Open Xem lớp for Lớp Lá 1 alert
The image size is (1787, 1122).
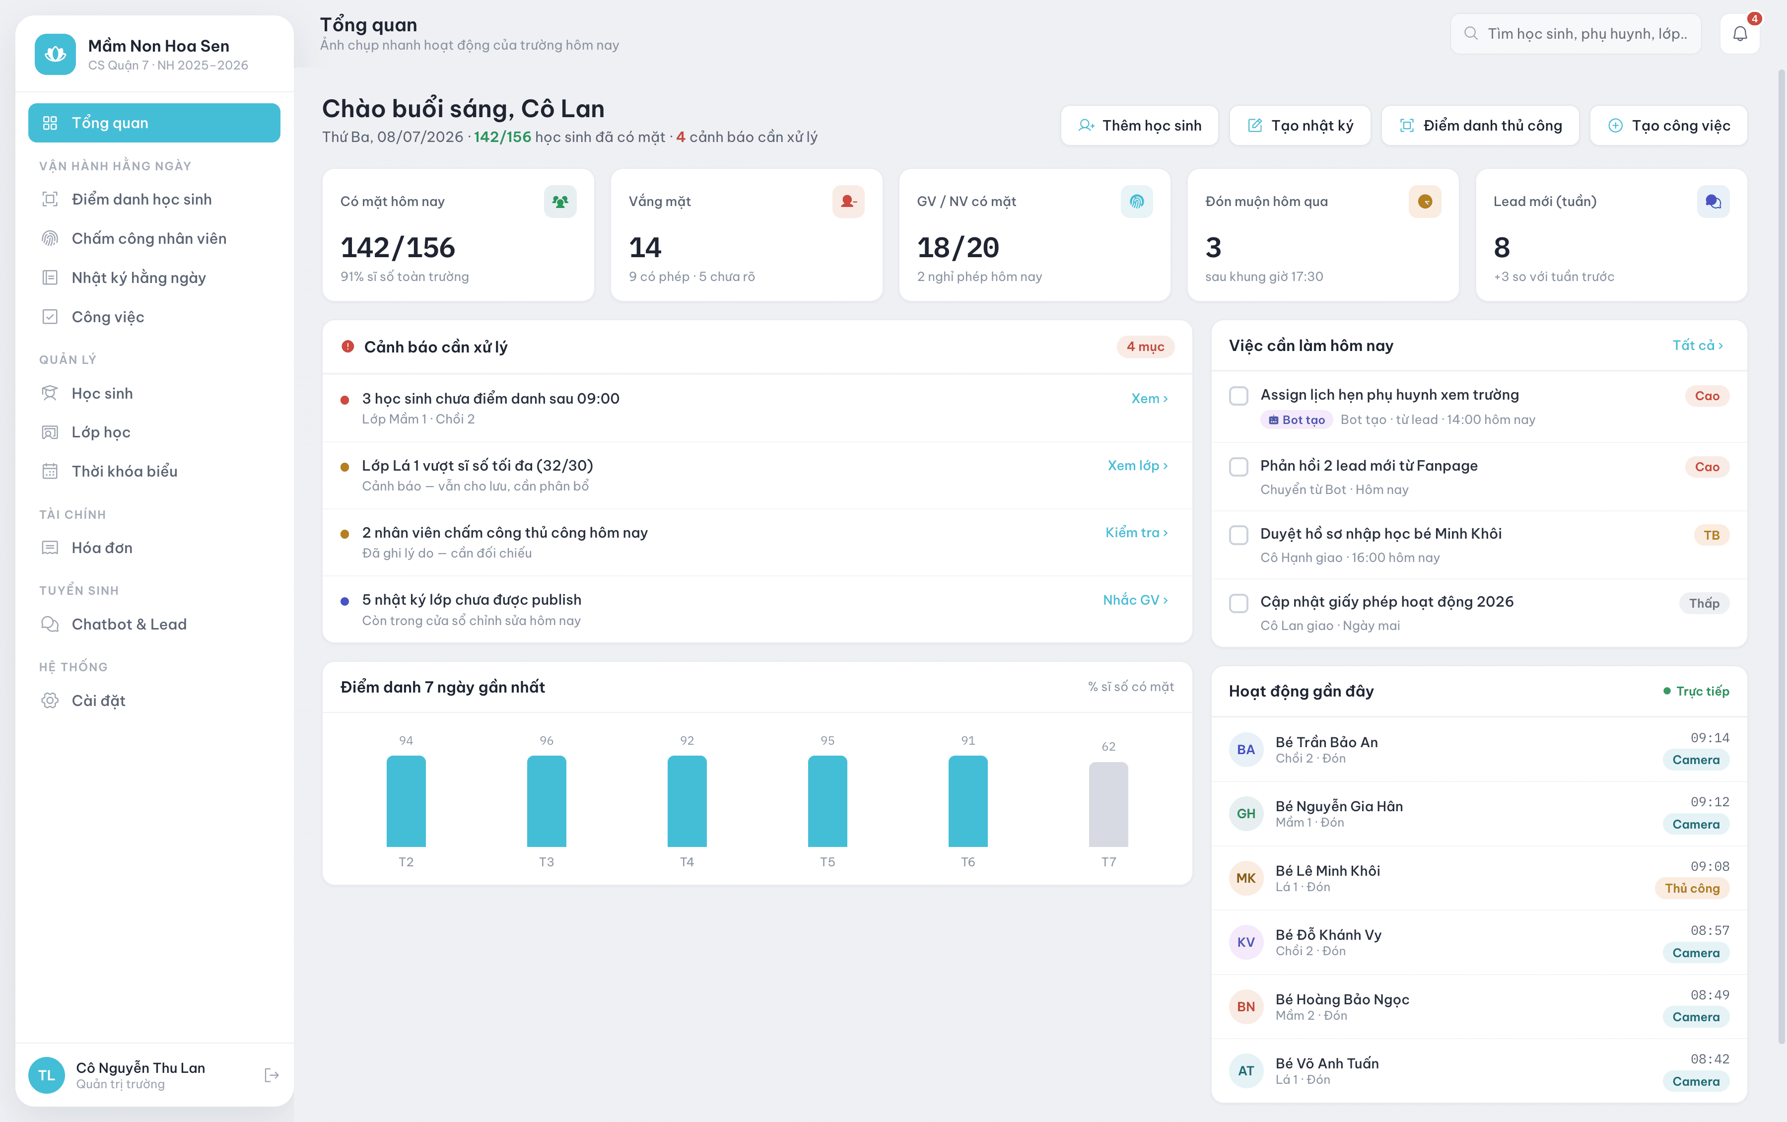[1138, 465]
